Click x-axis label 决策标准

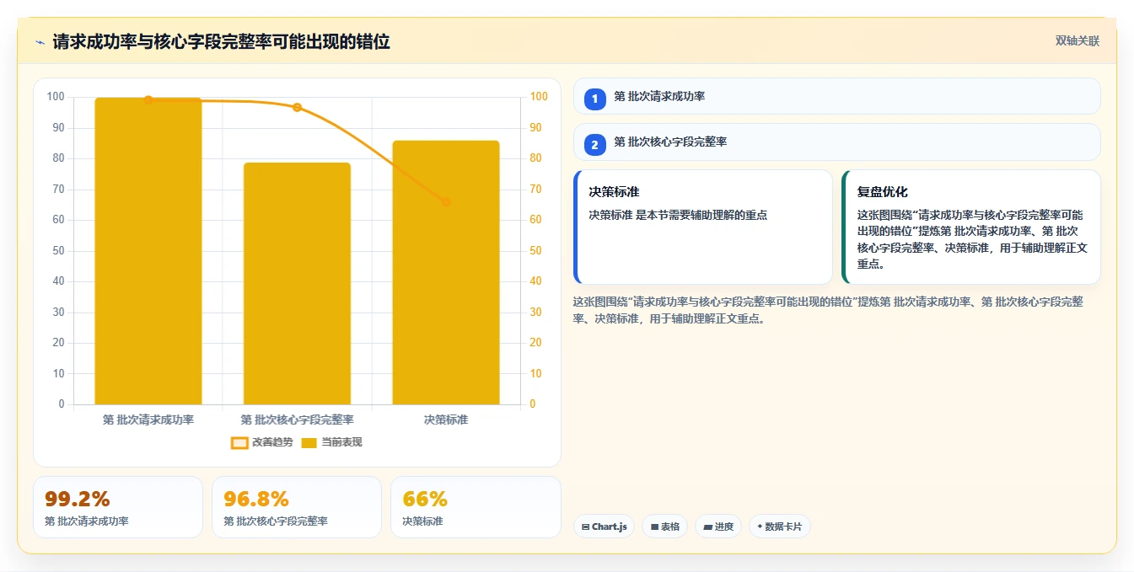(446, 420)
